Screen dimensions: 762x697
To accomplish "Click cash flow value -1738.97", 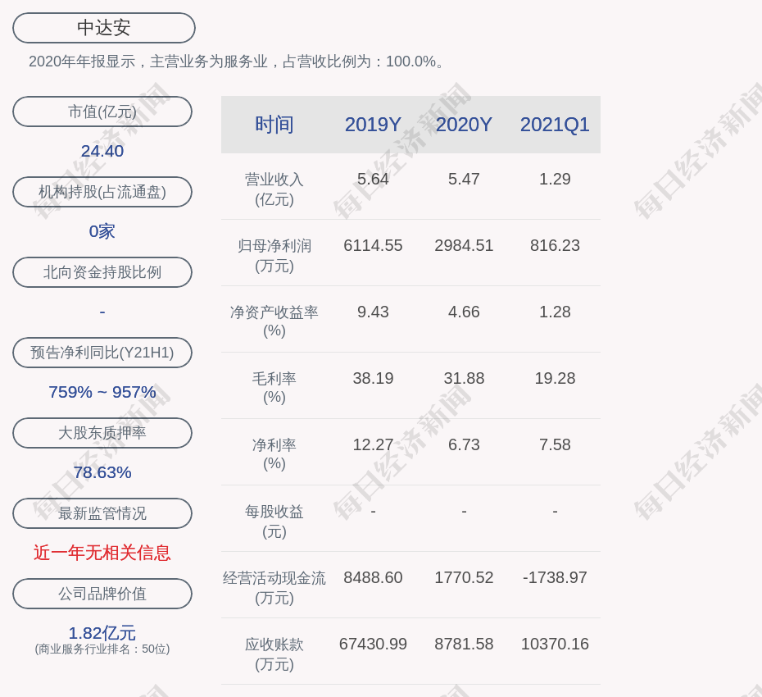I will click(x=555, y=577).
